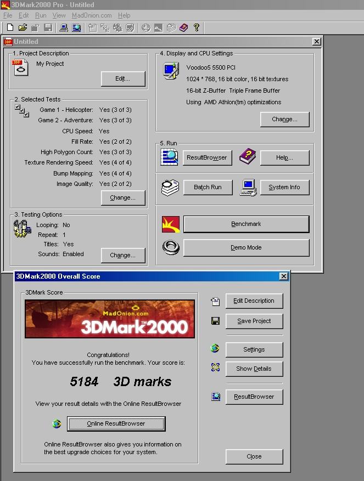
Task: Click Close button in Overall Score dialog
Action: point(254,457)
